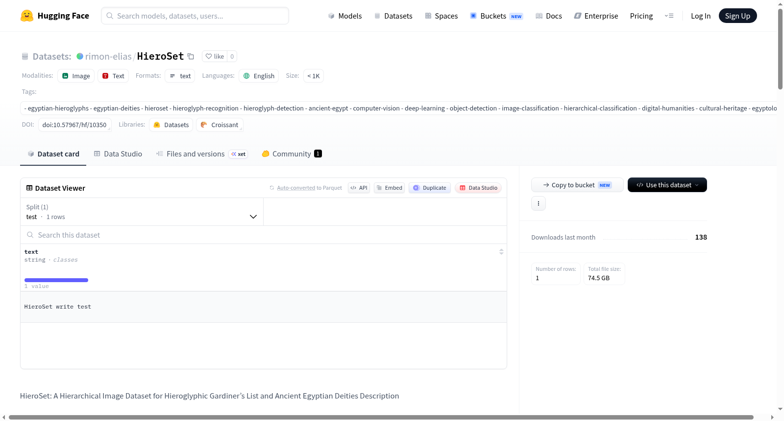Screen dimensions: 784x421
Task: Click the Sign Up button
Action: point(737,16)
